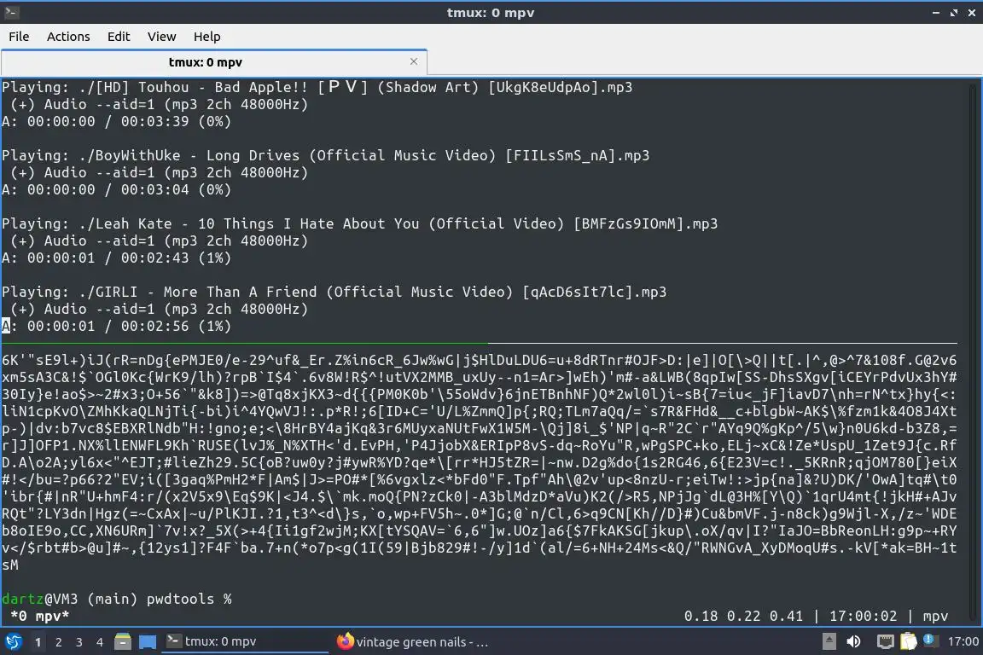The height and width of the screenshot is (655, 983).
Task: Open the volume speaker tray icon
Action: tap(853, 641)
